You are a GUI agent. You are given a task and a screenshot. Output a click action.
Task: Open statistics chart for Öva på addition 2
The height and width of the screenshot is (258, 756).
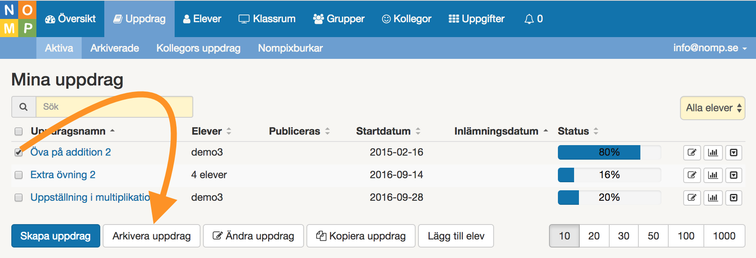(713, 152)
